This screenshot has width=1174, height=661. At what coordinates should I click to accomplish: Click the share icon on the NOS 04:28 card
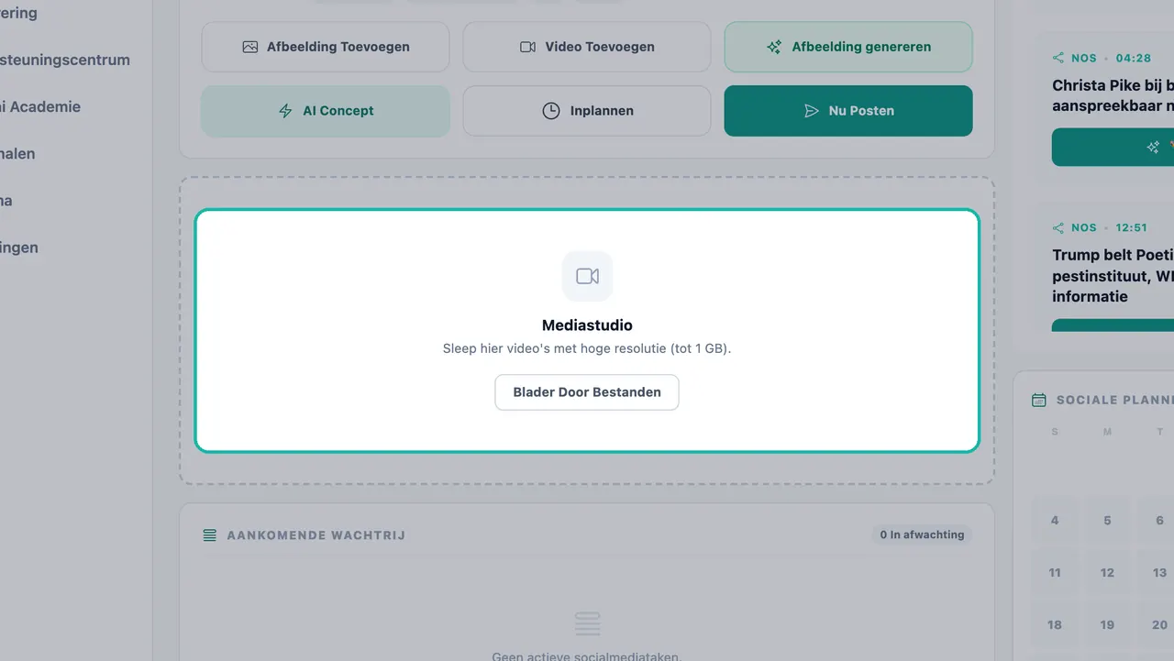click(x=1058, y=58)
